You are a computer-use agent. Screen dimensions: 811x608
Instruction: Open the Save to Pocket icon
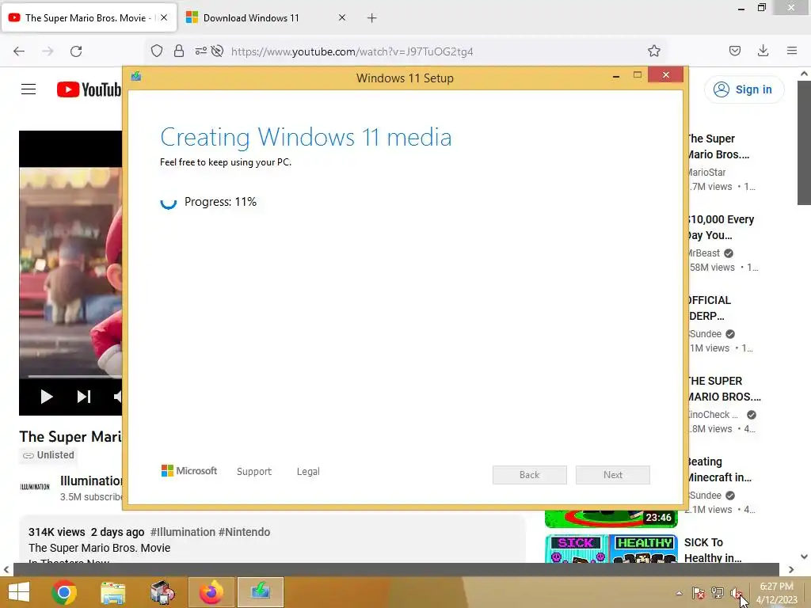(x=734, y=51)
